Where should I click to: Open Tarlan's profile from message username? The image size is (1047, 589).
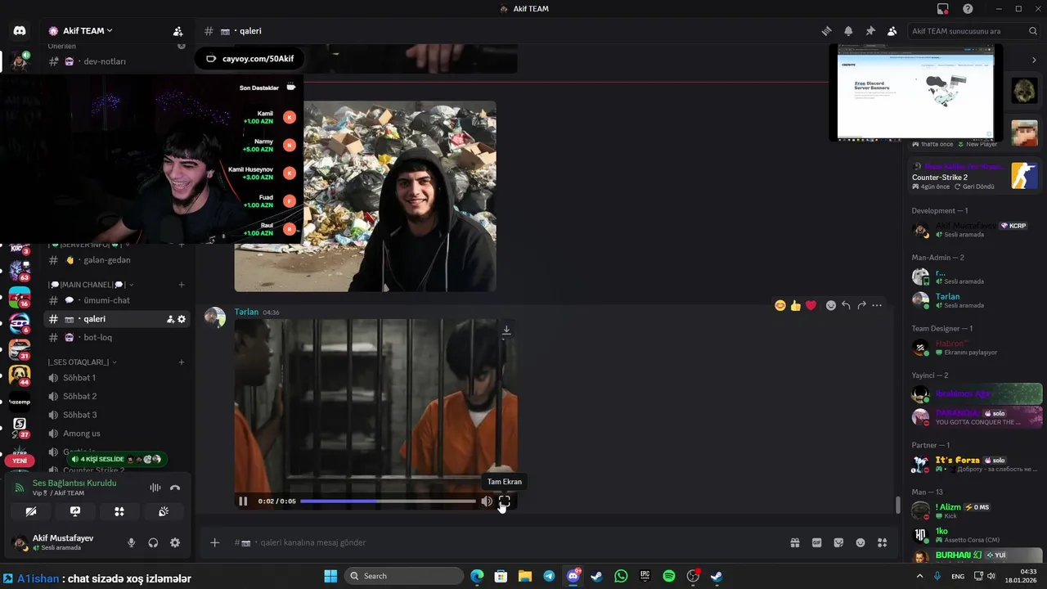point(246,312)
